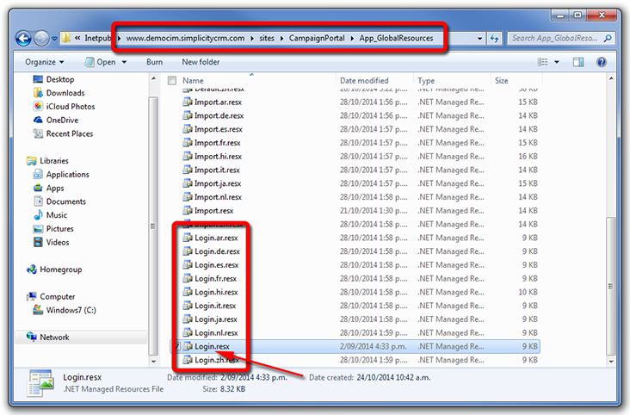Navigate to sites in the address breadcrumb

(267, 38)
